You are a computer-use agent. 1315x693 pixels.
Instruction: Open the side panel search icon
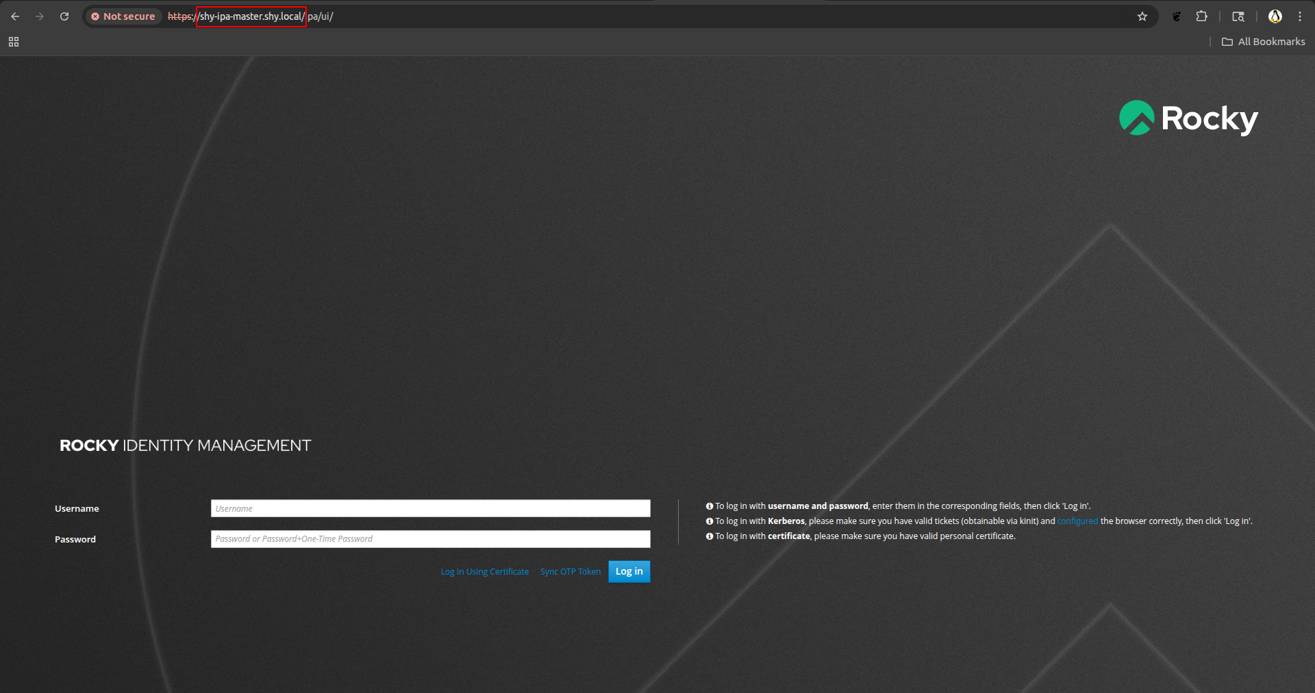1238,16
